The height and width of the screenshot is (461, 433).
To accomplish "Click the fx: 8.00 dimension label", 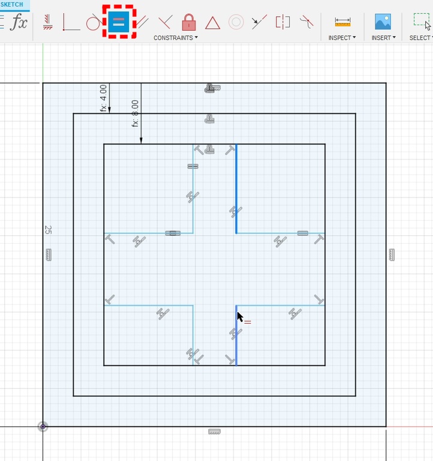I will pyautogui.click(x=135, y=113).
